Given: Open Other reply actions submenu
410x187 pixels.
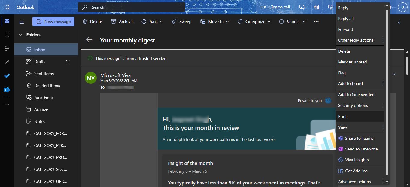Looking at the screenshot, I should pos(360,40).
